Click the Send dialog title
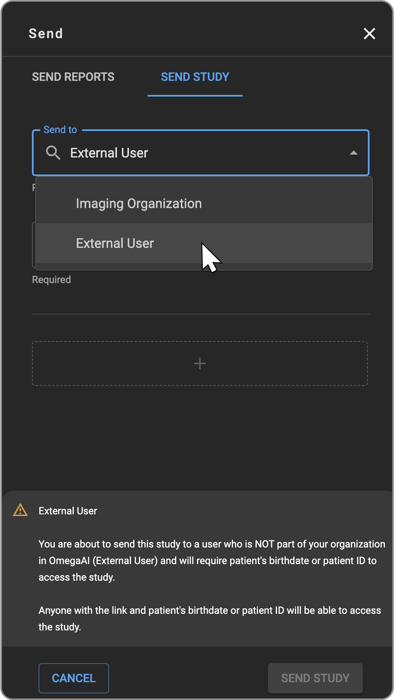Image resolution: width=394 pixels, height=700 pixels. pos(46,34)
